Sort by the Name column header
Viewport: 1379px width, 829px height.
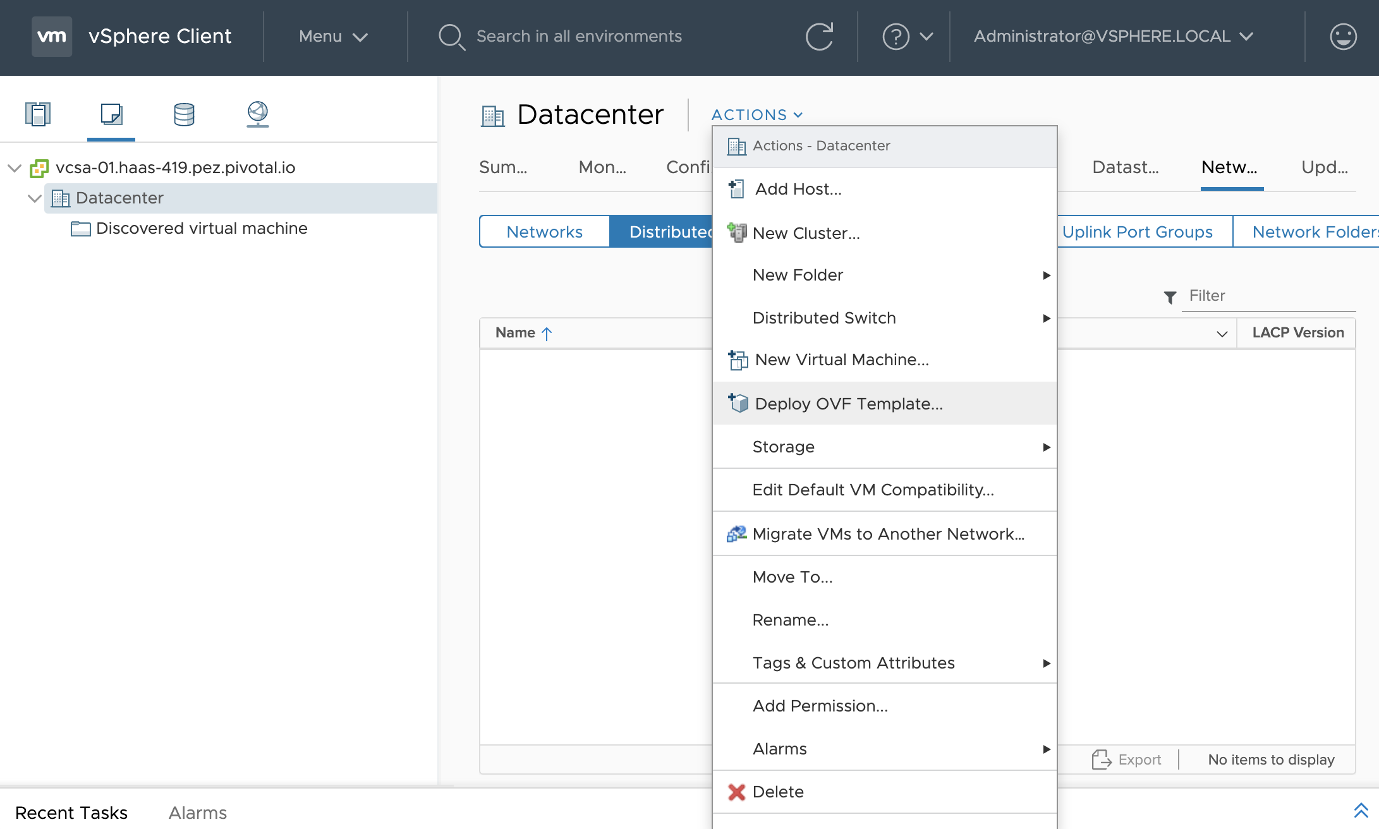click(516, 333)
